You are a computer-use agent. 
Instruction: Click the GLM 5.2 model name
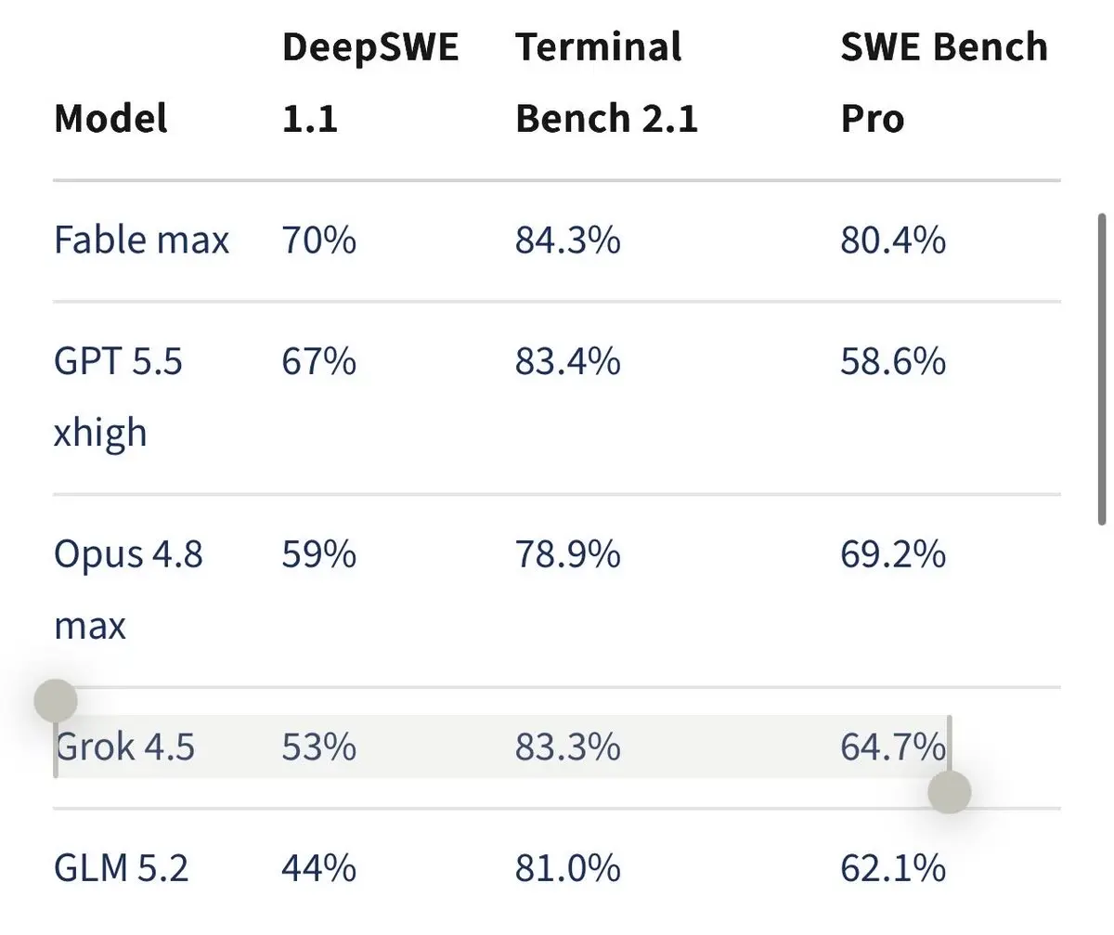pyautogui.click(x=121, y=868)
